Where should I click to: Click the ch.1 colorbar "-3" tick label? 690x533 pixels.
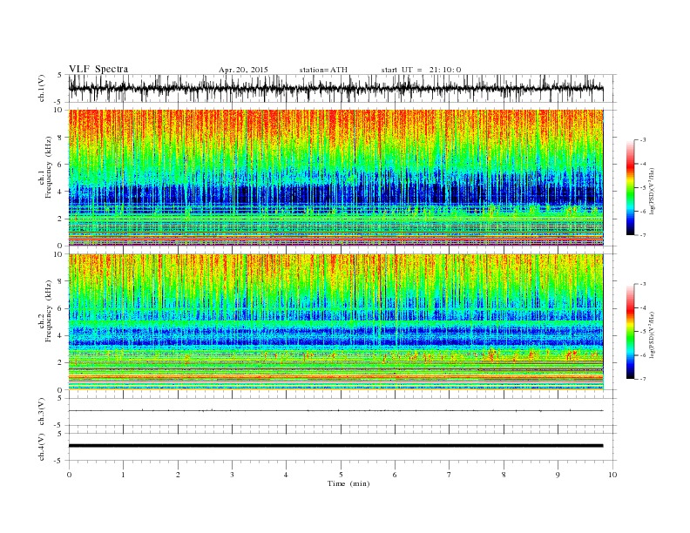[643, 140]
